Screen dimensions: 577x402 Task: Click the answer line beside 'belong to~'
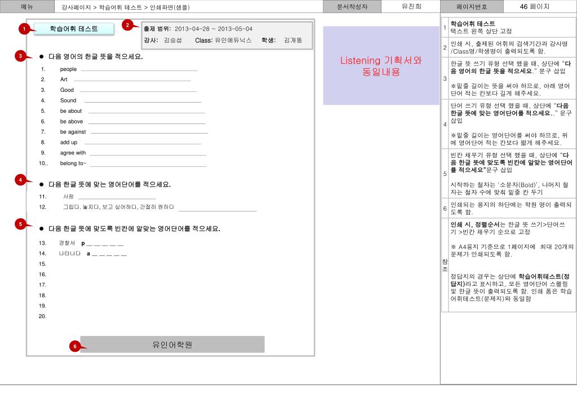148,166
